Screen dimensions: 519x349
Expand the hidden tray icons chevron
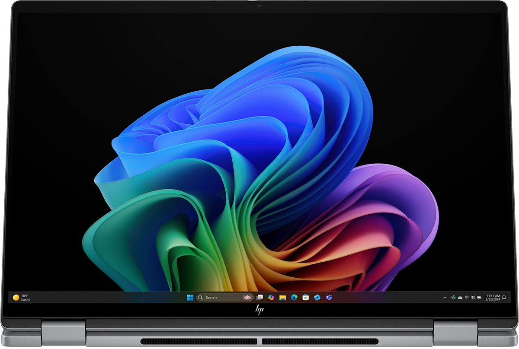[445, 298]
